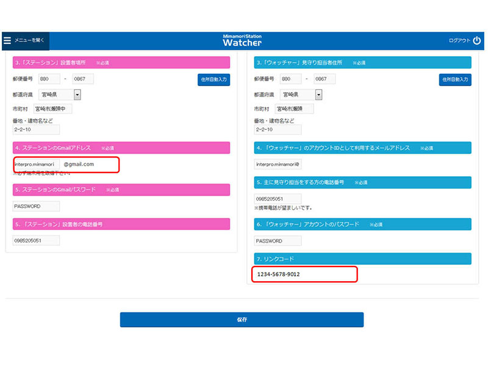Click the Mimamori Station Watcher logo
The height and width of the screenshot is (366, 488).
(x=242, y=41)
